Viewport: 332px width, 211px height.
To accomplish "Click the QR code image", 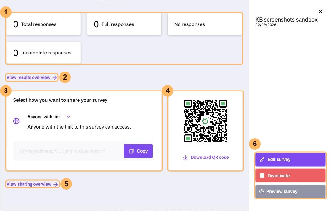I will point(205,121).
